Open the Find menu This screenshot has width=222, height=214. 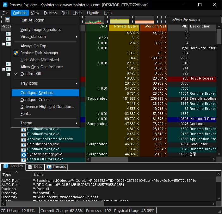pos(65,13)
